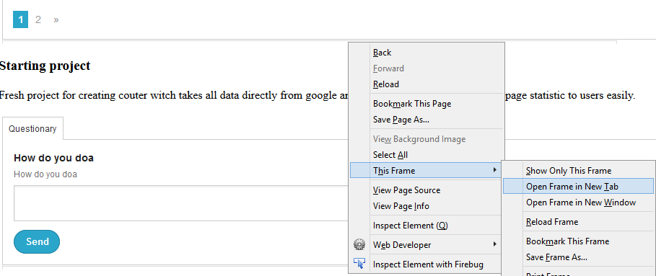656x276 pixels.
Task: Choose Back in the context menu
Action: pyautogui.click(x=427, y=53)
